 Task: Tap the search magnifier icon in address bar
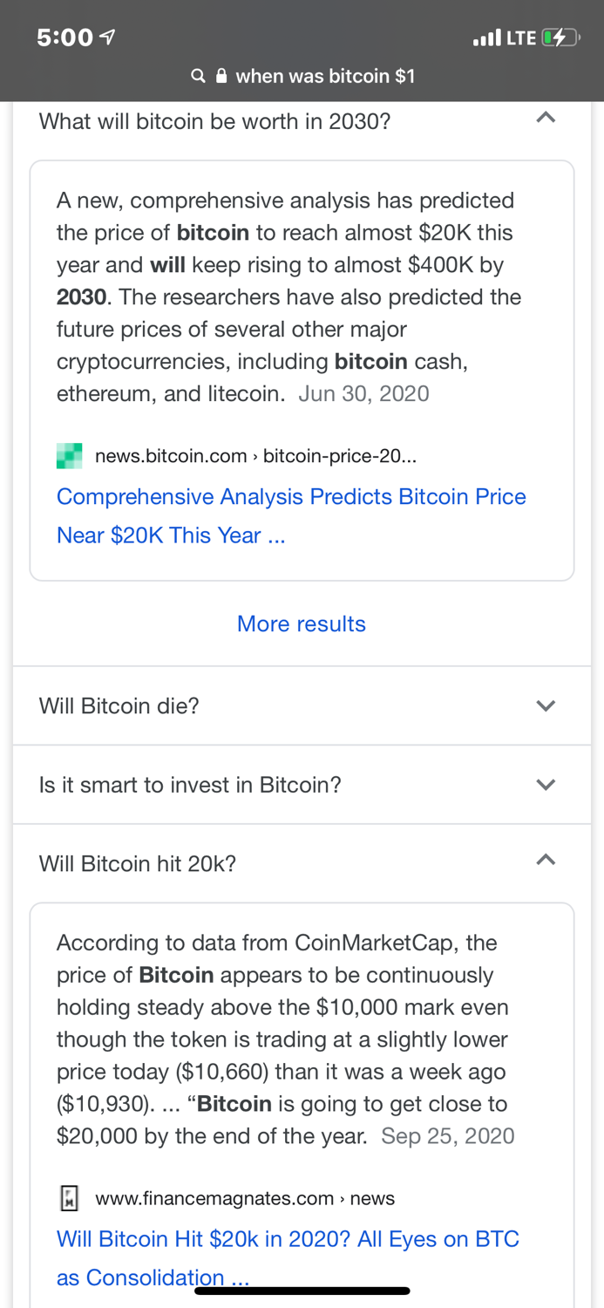click(x=198, y=77)
